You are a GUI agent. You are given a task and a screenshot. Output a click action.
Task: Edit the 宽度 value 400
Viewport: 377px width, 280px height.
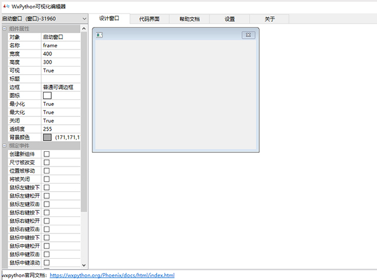tap(61, 54)
